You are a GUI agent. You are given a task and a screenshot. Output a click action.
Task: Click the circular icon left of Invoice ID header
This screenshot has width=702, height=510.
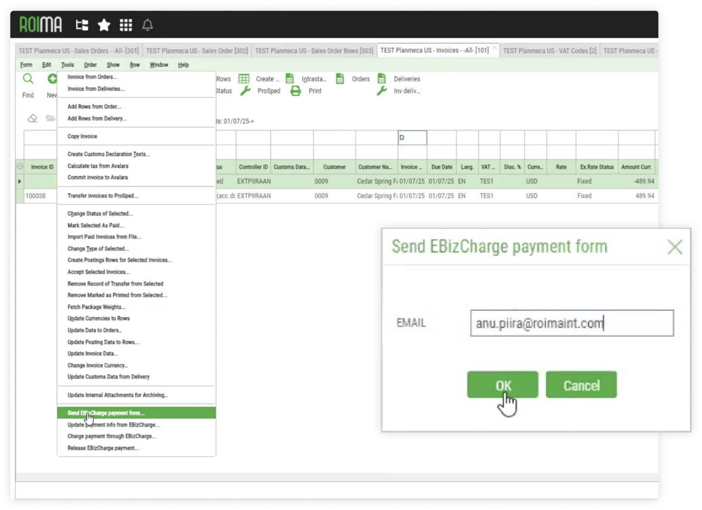point(20,167)
